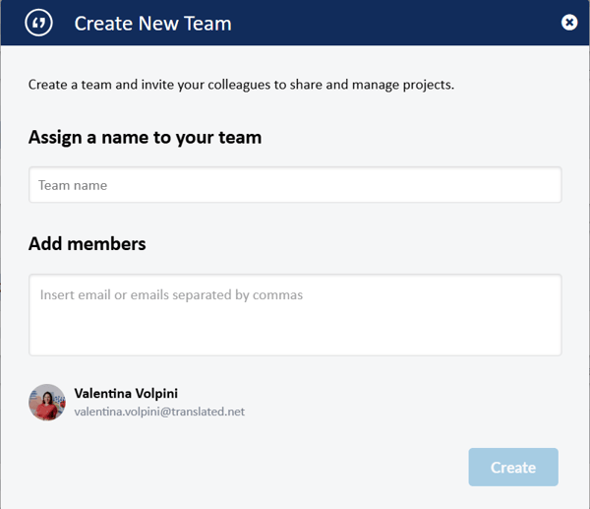Click the Create New Team title text

[x=152, y=23]
